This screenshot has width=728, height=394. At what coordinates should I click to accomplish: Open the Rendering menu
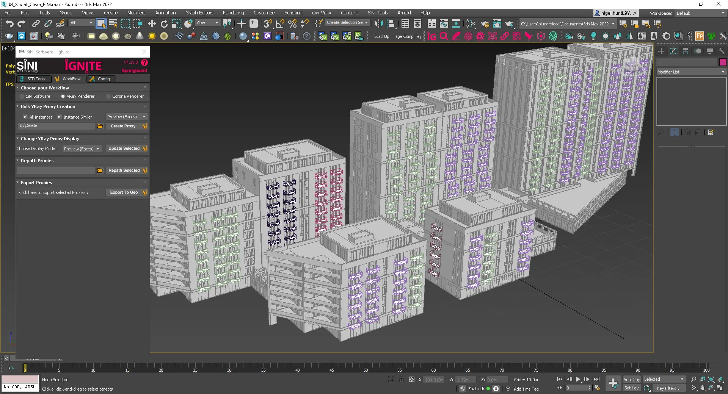pos(233,13)
